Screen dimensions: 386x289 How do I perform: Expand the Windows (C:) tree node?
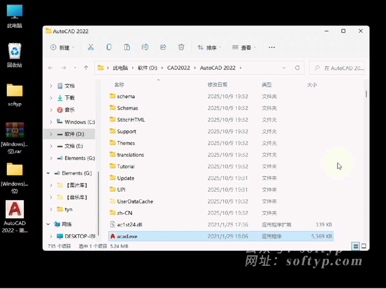(51, 122)
